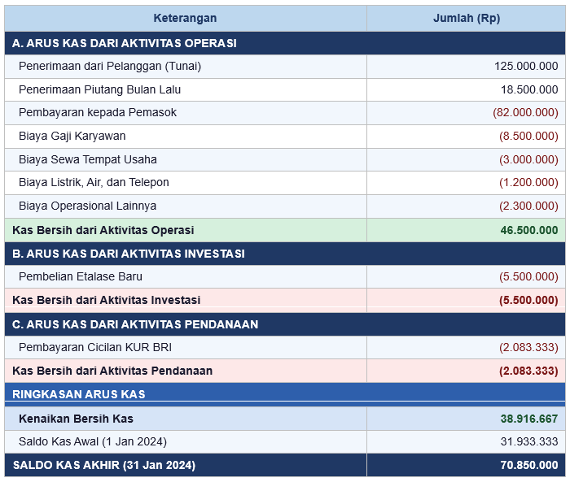Click the Penerimaan Piutang Bulan Lalu label

tap(100, 89)
